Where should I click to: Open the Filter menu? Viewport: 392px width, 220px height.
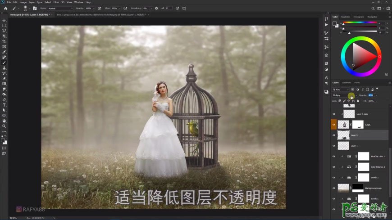pos(56,2)
